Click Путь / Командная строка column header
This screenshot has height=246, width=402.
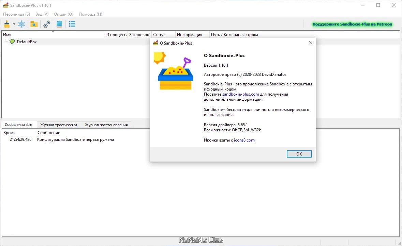click(x=304, y=34)
